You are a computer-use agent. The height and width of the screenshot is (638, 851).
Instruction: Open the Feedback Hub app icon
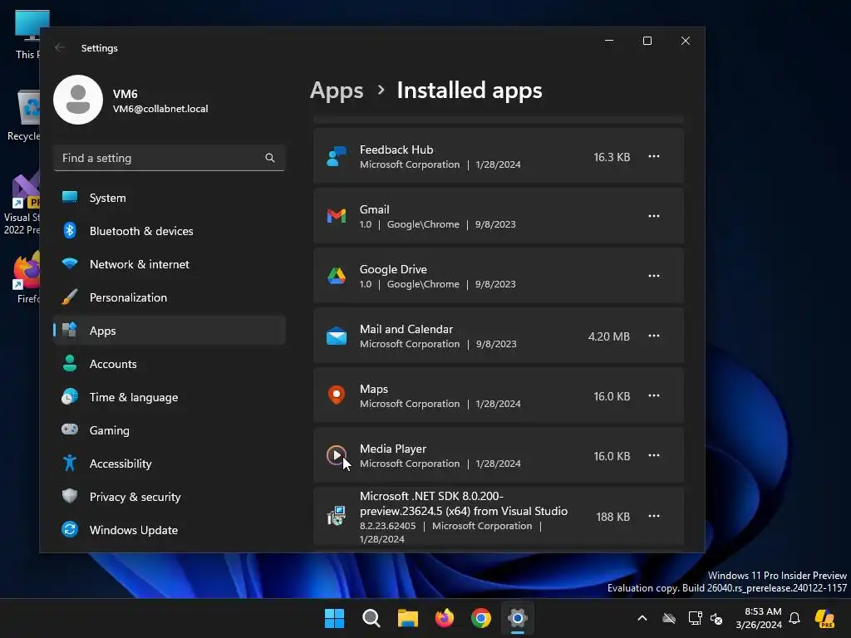click(337, 157)
